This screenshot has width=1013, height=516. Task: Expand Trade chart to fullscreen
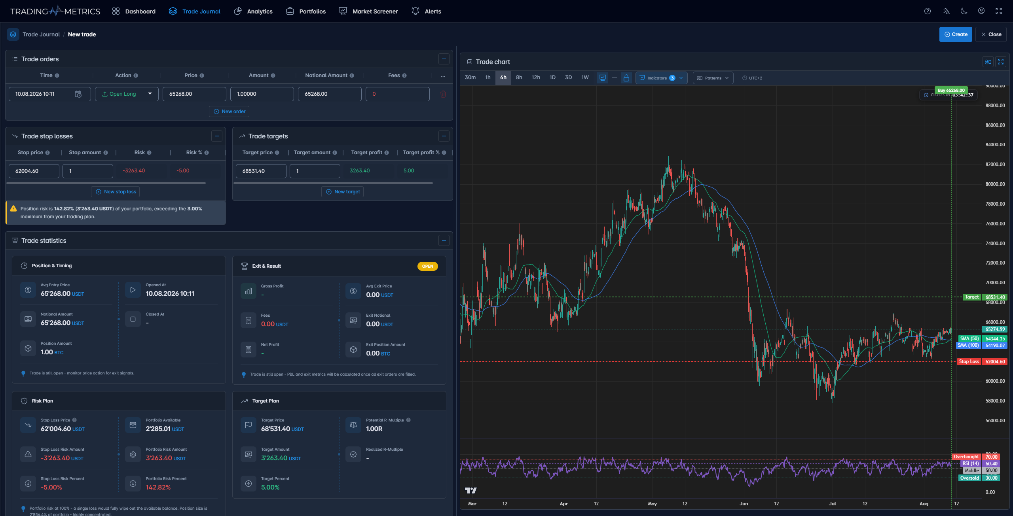[x=1001, y=62]
